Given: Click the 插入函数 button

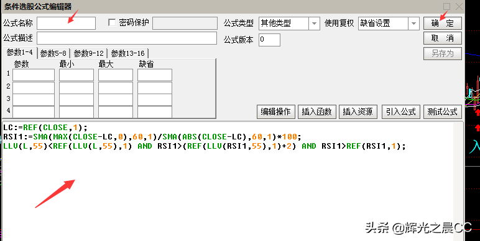Looking at the screenshot, I should [317, 112].
